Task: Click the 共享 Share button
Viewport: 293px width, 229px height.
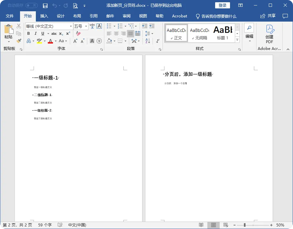Action: [x=268, y=16]
